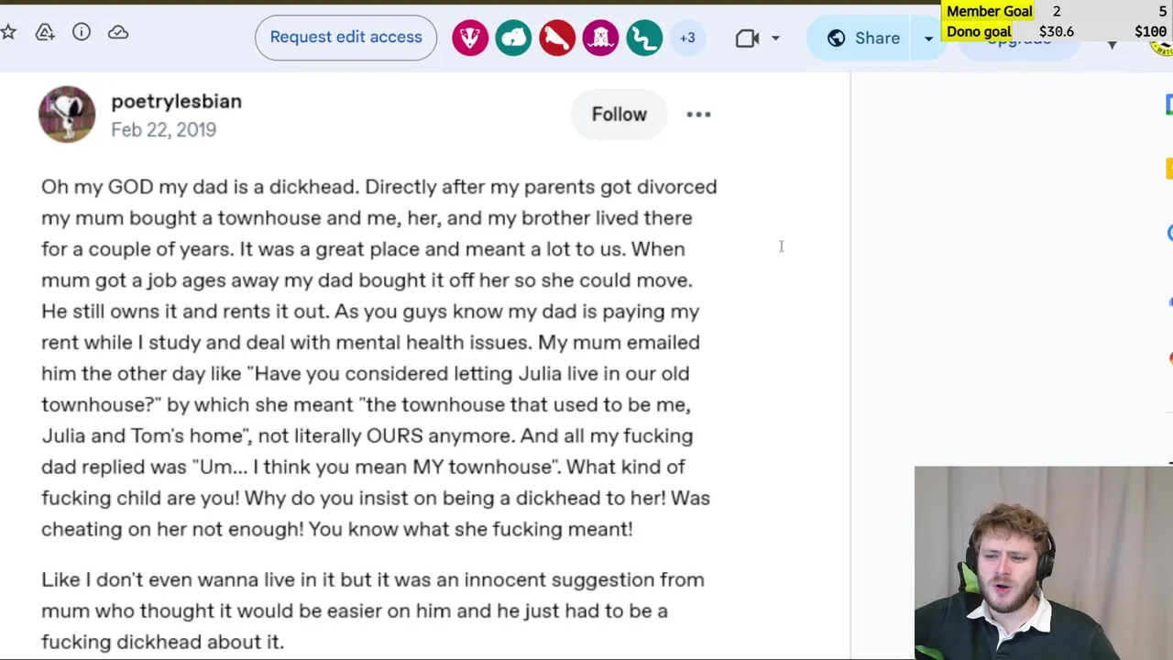Check the cloud document status icon
This screenshot has width=1173, height=660.
(118, 33)
